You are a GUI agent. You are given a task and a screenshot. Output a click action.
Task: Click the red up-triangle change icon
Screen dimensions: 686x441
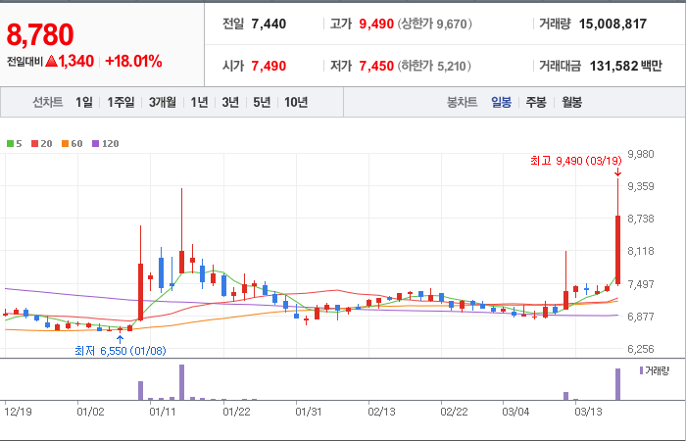click(51, 61)
